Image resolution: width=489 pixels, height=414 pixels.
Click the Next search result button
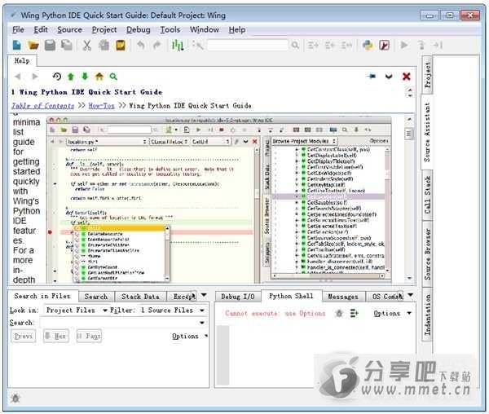click(x=56, y=336)
